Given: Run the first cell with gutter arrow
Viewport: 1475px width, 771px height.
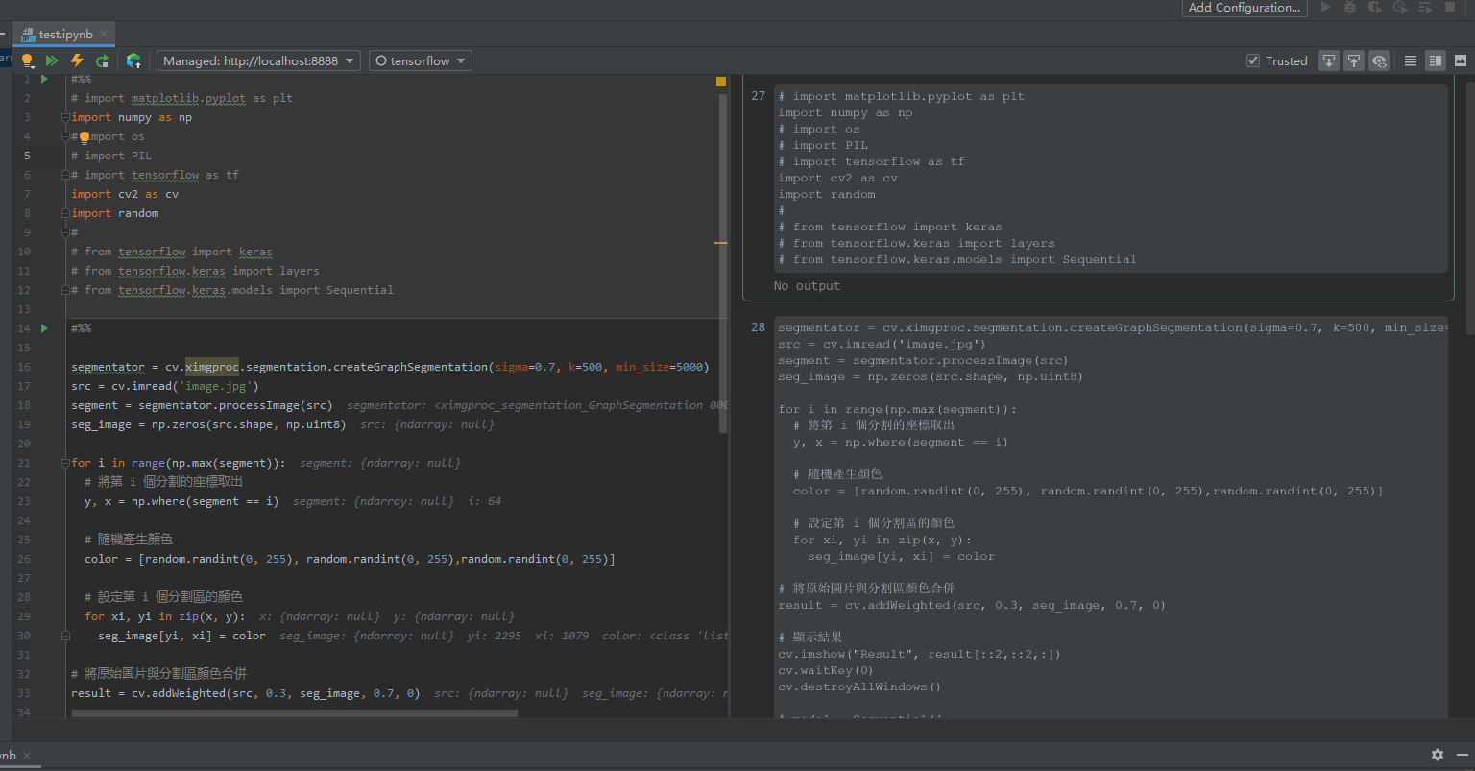Looking at the screenshot, I should pyautogui.click(x=44, y=79).
